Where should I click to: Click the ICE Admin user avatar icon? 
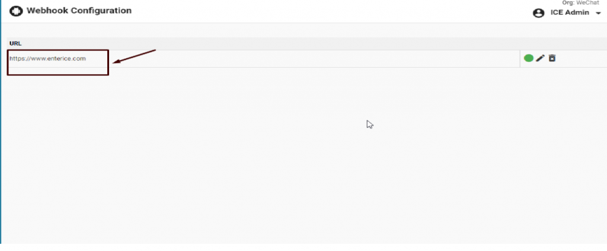pos(538,13)
